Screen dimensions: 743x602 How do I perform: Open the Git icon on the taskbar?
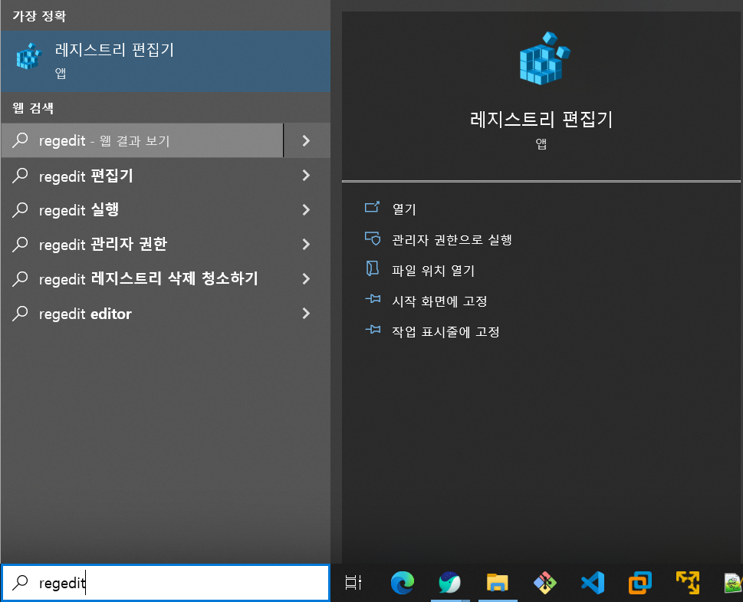pos(545,583)
